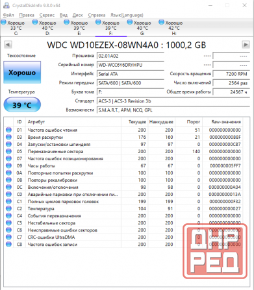
Task: Click the features field S.M.A.R.T., APM, NCQ
Action: [173, 110]
